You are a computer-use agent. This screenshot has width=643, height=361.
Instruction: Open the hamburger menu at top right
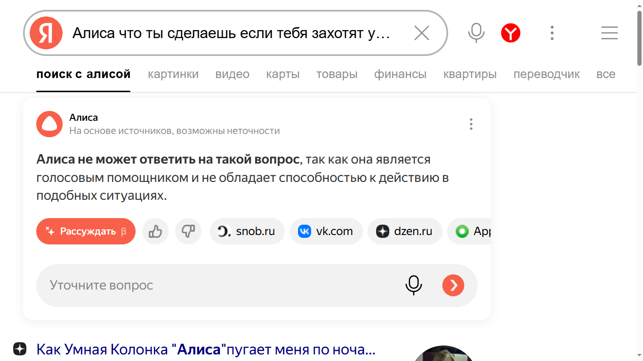coord(610,33)
